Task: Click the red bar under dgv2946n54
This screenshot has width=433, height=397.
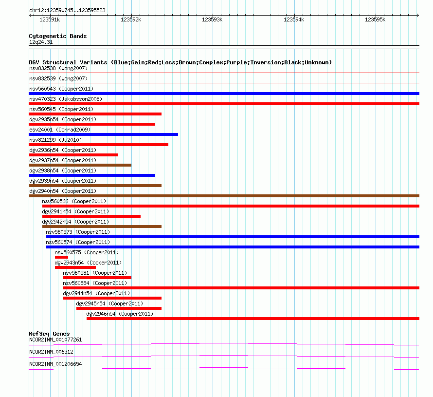Action: click(x=253, y=319)
